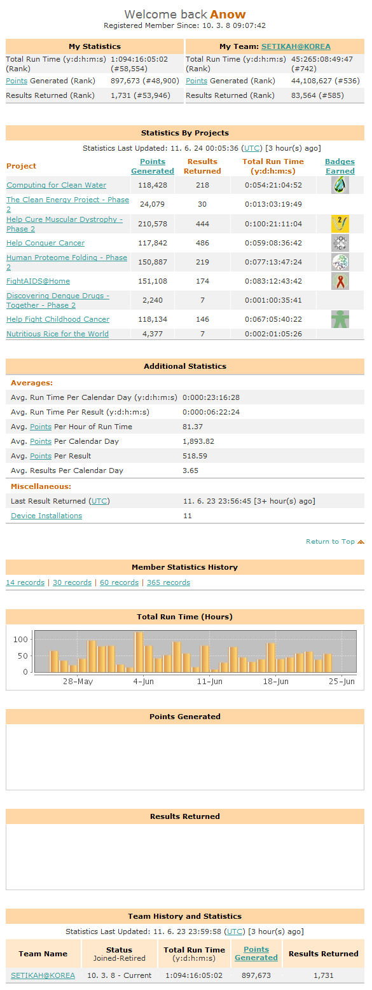
Task: Show 14 records of history
Action: (x=25, y=582)
